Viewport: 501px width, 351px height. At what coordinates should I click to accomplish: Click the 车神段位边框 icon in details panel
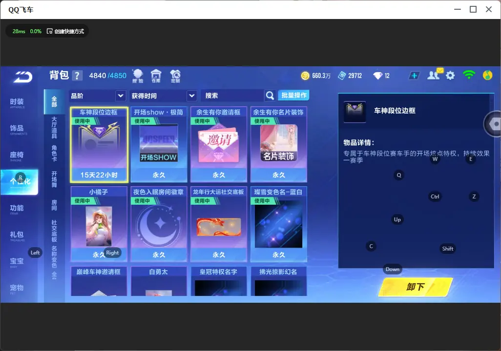(355, 112)
